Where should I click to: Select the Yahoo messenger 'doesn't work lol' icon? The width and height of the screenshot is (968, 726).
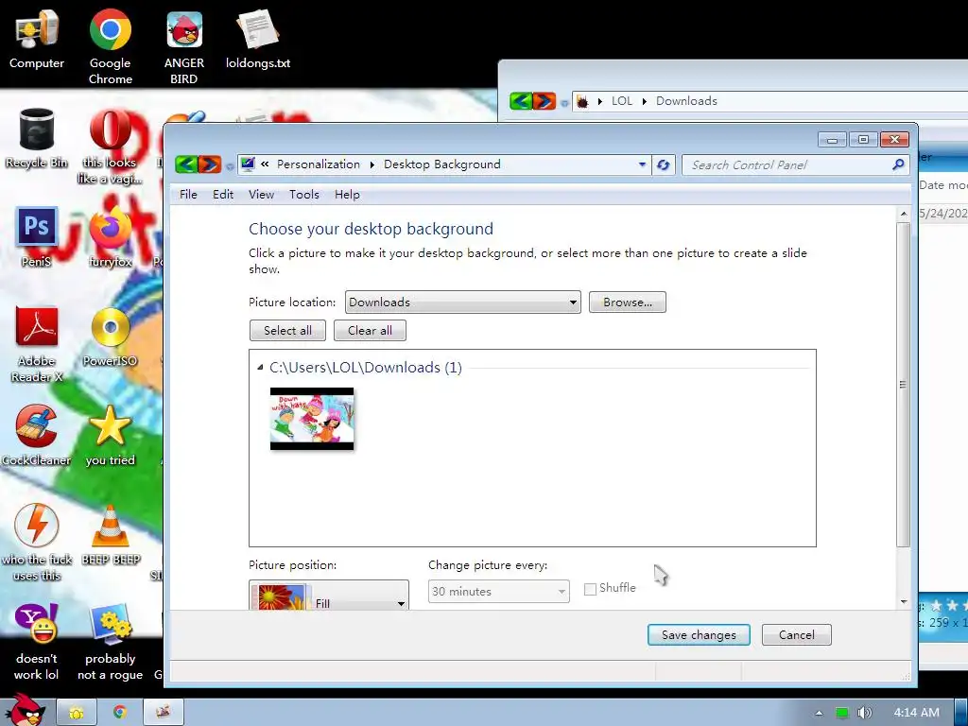[37, 642]
